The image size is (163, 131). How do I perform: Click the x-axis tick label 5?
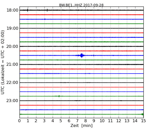[x=61, y=121]
